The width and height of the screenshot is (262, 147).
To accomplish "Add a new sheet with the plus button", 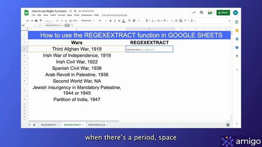I will point(29,125).
